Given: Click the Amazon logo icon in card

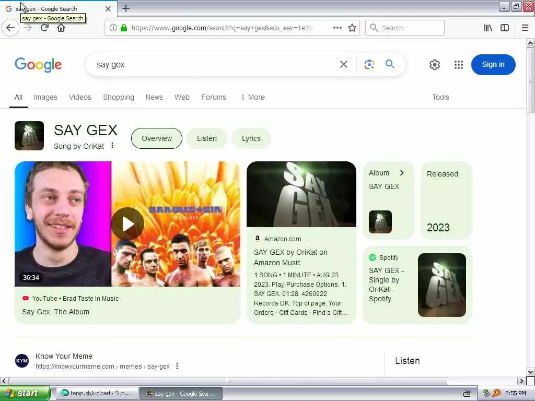Looking at the screenshot, I should 258,238.
